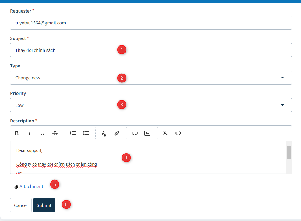Insert a hyperlink into description
Viewport: 301px width, 221px height.
click(x=135, y=133)
